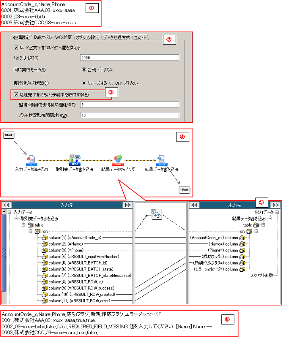282x337 pixels.
Task: Collapse the input row node expander
Action: point(30,231)
